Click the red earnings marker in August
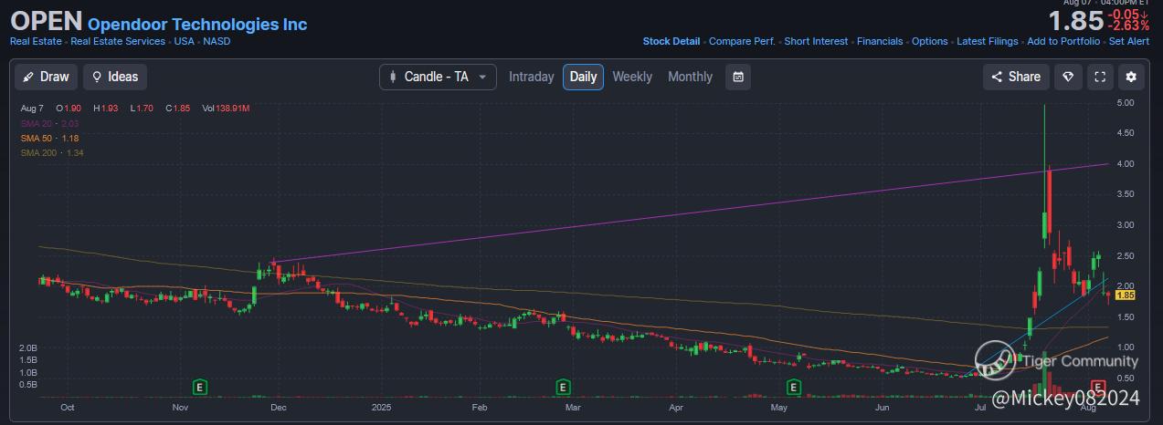 (1099, 387)
